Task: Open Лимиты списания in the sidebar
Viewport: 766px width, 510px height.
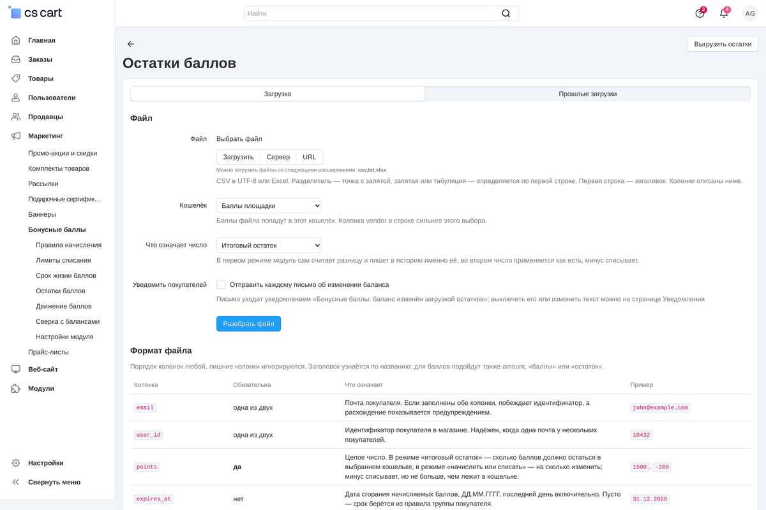Action: point(63,260)
